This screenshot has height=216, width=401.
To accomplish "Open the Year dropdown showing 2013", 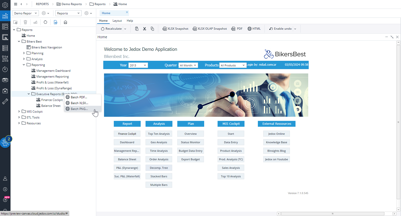I will pos(138,65).
